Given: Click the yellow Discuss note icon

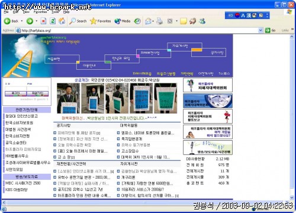Looking at the screenshot, I should (184, 21).
